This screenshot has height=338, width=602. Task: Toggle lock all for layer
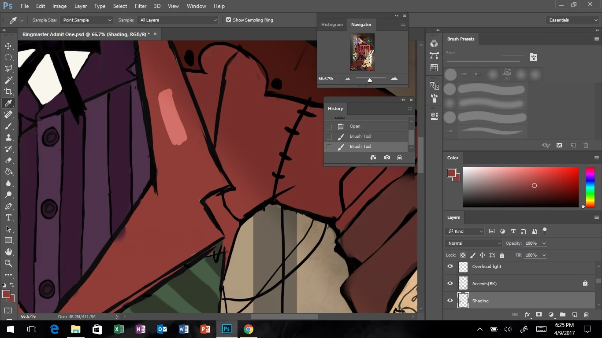(502, 255)
